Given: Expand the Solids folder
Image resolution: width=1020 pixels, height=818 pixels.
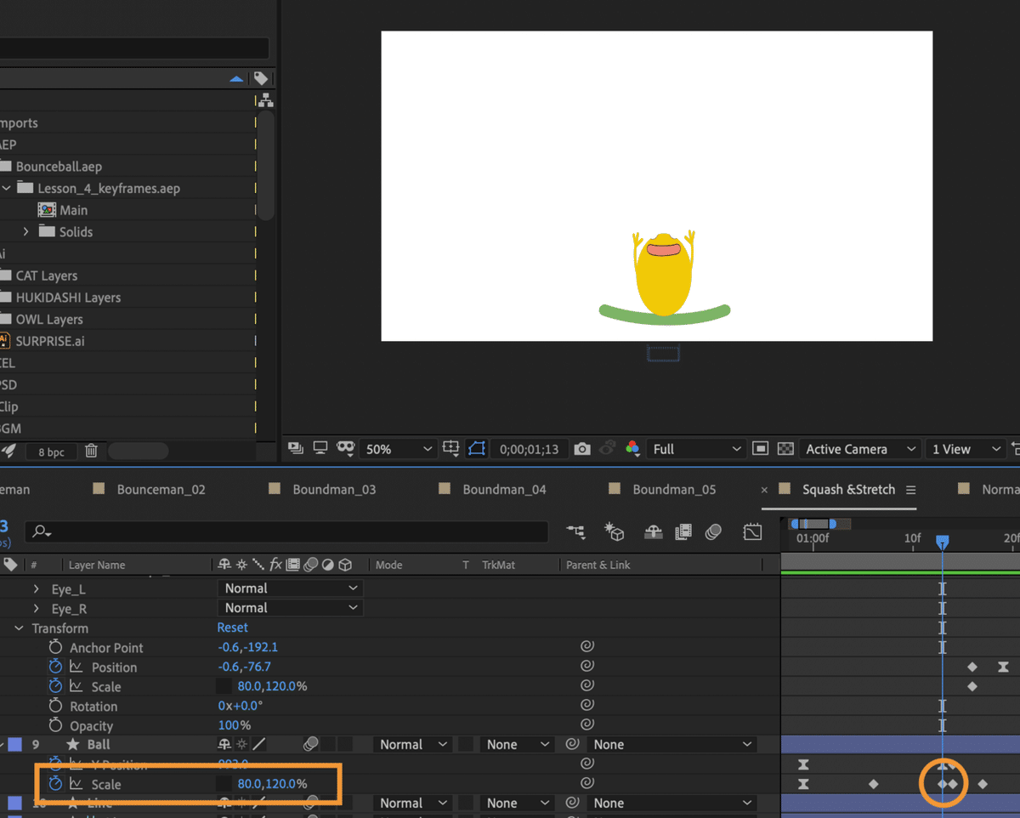Looking at the screenshot, I should click(x=25, y=231).
